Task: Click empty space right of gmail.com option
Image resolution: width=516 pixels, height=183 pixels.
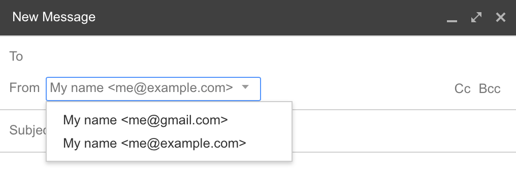Action: click(x=260, y=120)
